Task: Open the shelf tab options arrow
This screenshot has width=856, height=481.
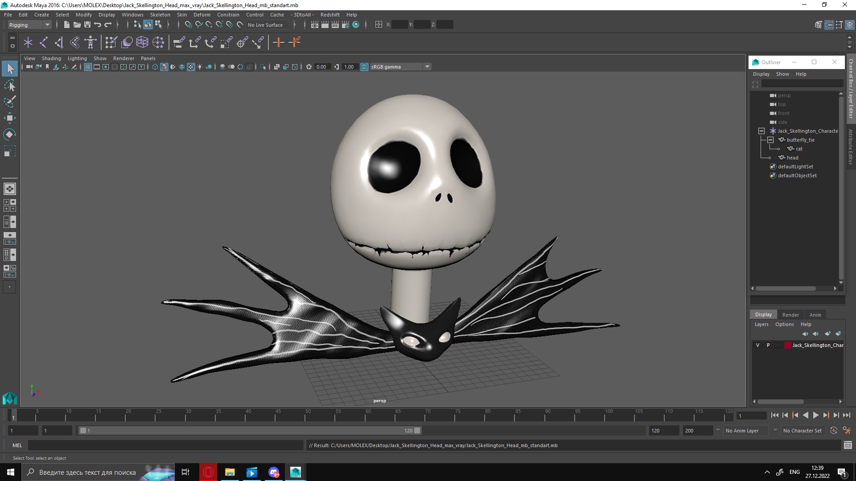Action: click(x=12, y=46)
